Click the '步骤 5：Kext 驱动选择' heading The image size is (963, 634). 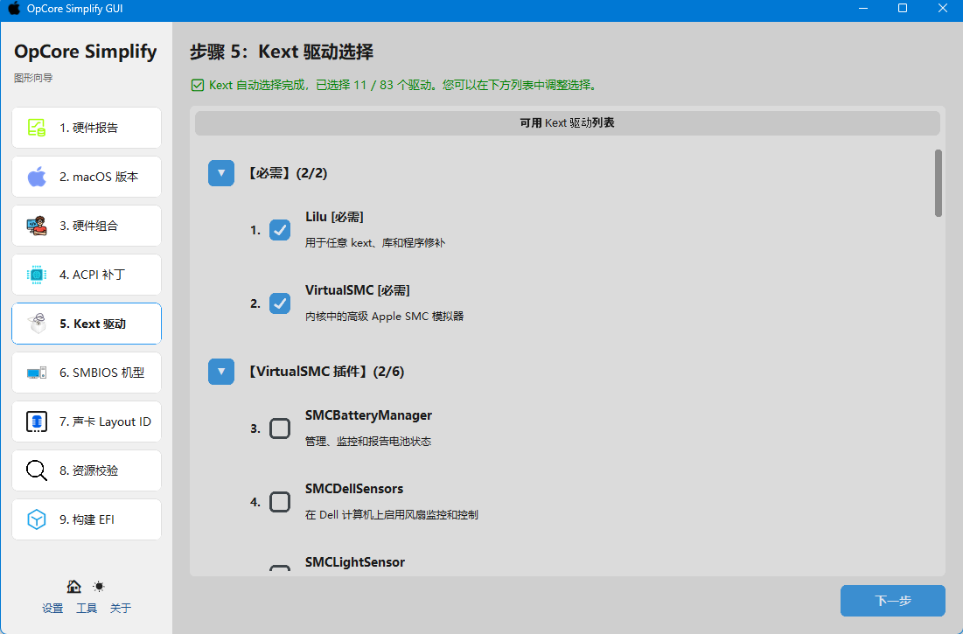[282, 52]
